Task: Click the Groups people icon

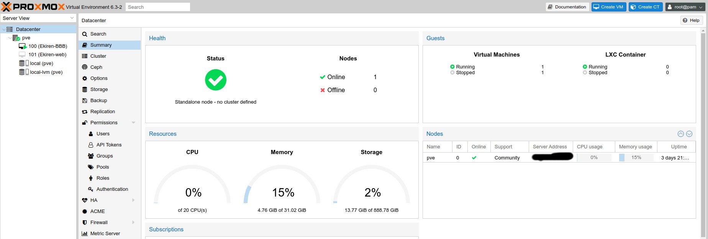Action: pos(91,156)
